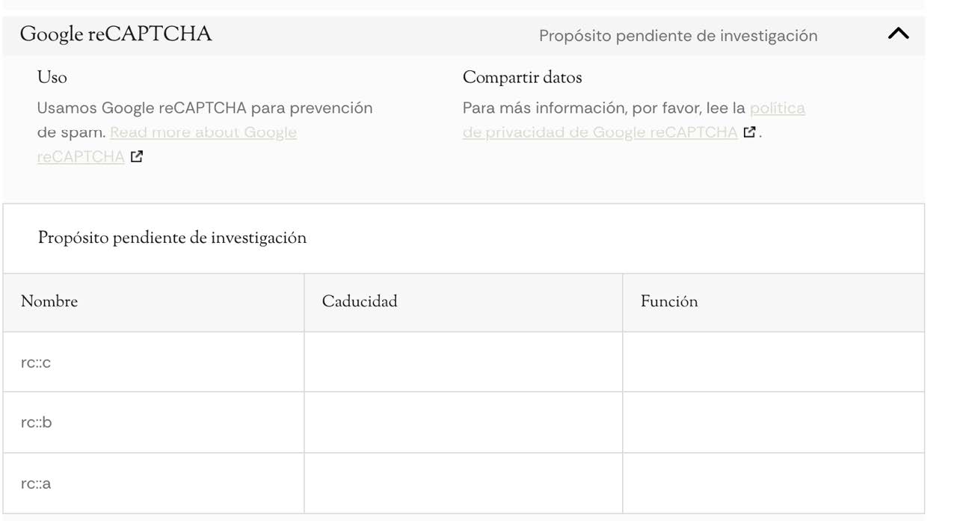Click the table title Propósito pendiente de investigación

(172, 238)
